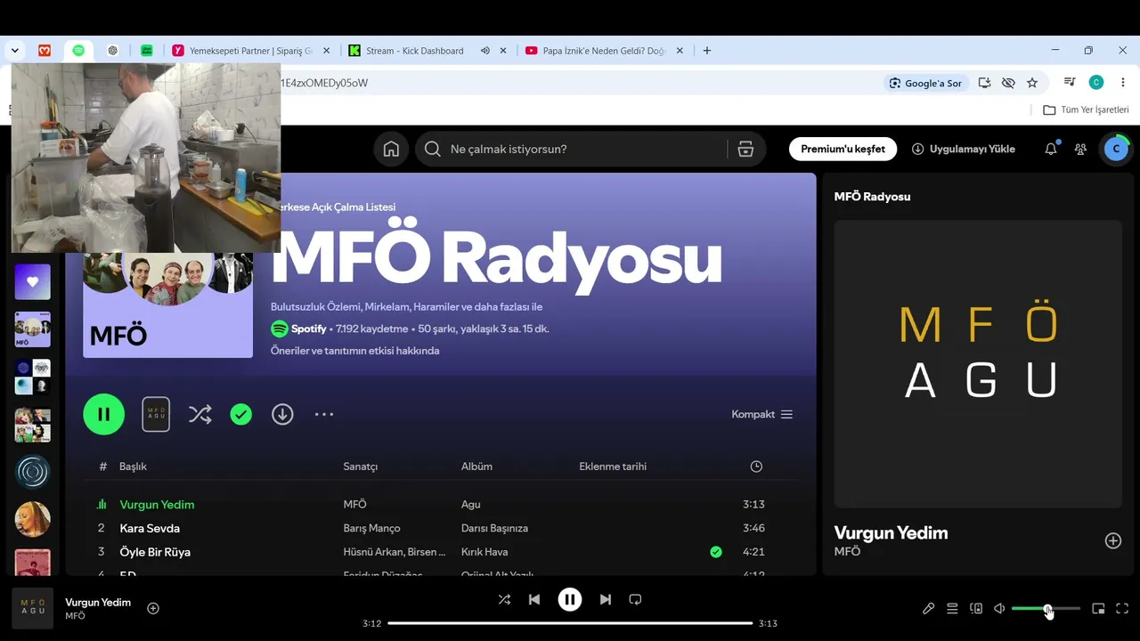Install app icon in address bar
Image resolution: width=1140 pixels, height=641 pixels.
point(984,83)
